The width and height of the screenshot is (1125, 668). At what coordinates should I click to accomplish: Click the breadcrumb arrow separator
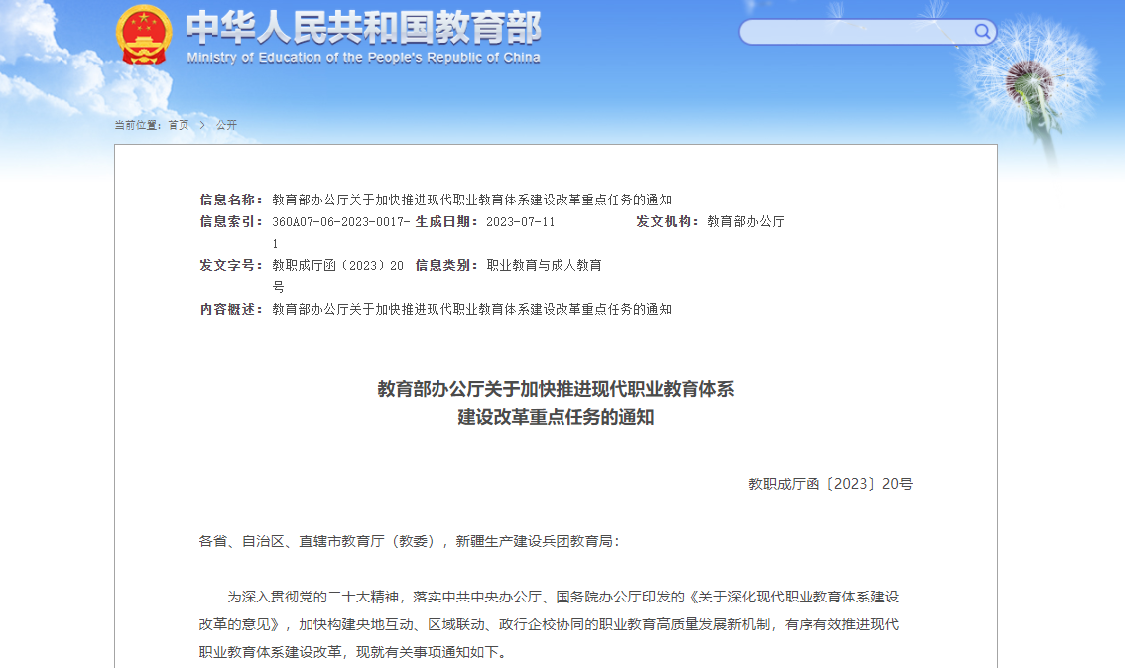pyautogui.click(x=202, y=125)
